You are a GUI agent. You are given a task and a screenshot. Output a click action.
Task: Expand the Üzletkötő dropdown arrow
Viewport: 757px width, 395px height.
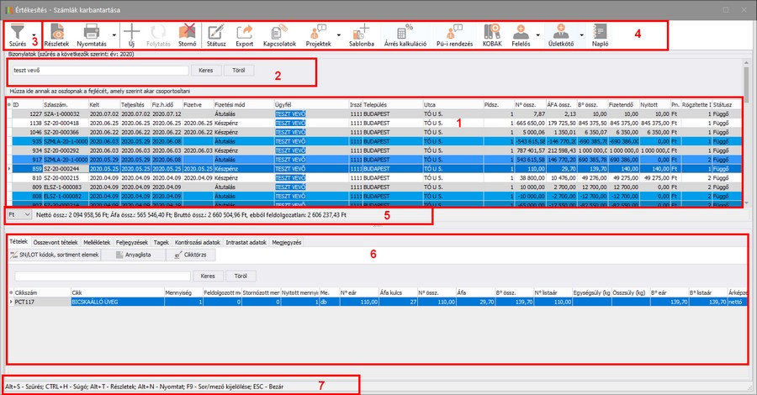click(581, 35)
